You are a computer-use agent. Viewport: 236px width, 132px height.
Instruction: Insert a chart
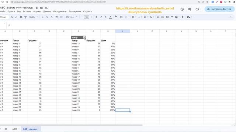pyautogui.click(x=167, y=17)
